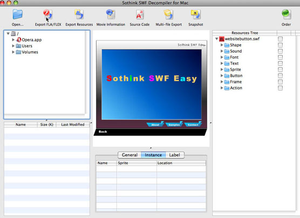Collapse the websitebutton.swf node
The image size is (300, 218).
click(216, 39)
